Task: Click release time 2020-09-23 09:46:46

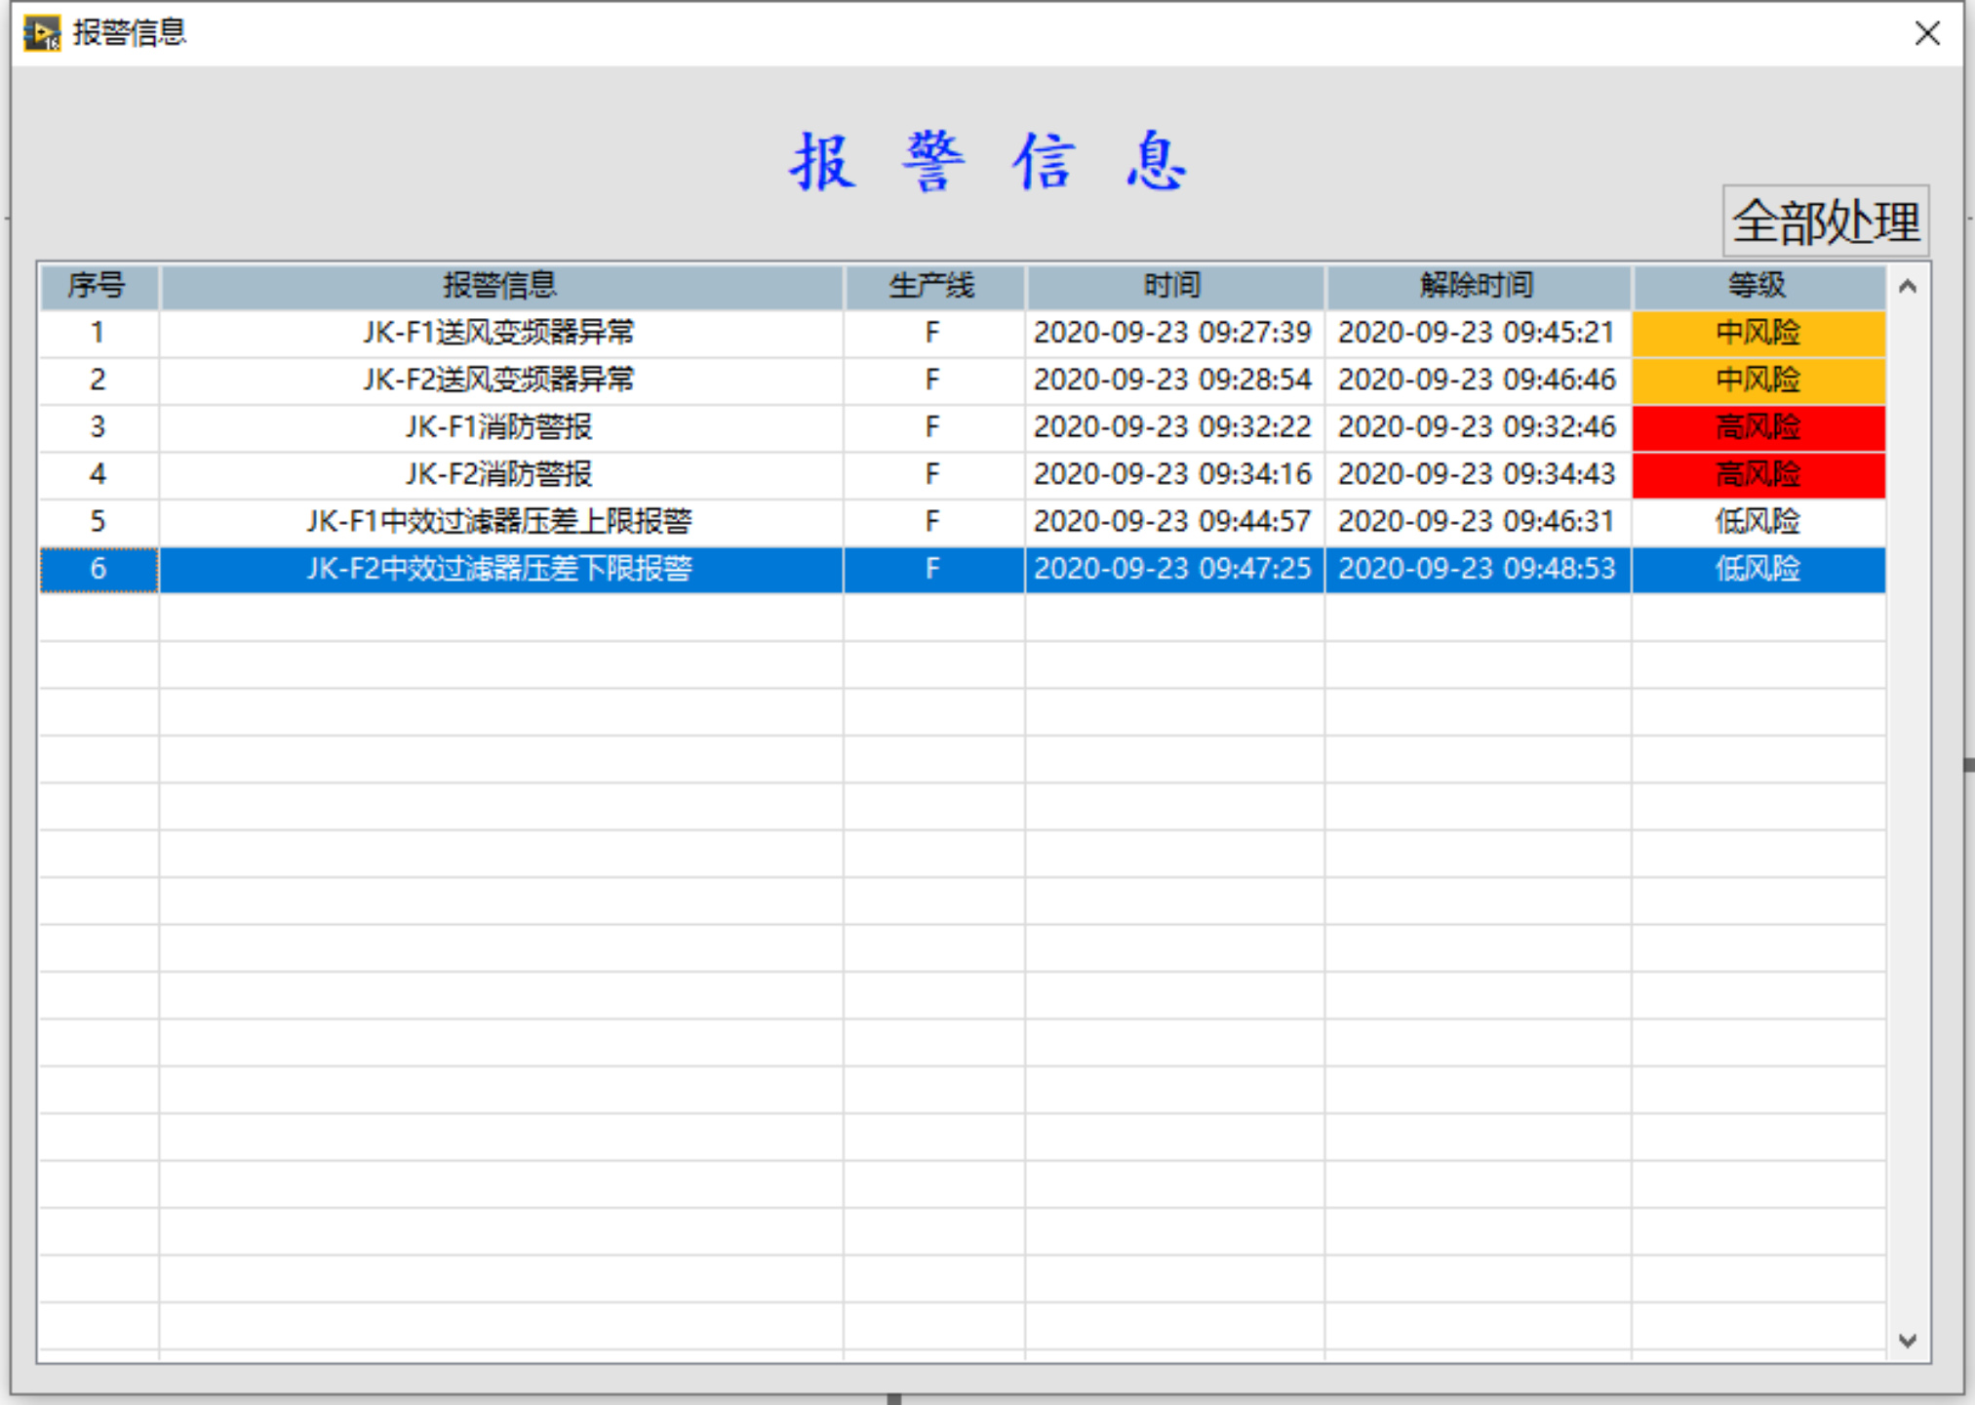Action: 1478,380
